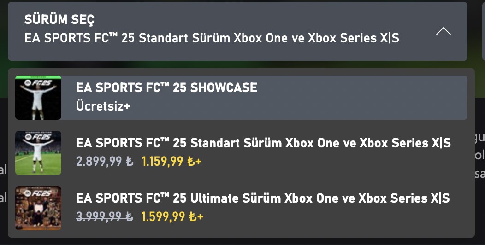Click empty space right of SHOWCASE row
Viewport: 485px width, 245px height.
pyautogui.click(x=369, y=98)
